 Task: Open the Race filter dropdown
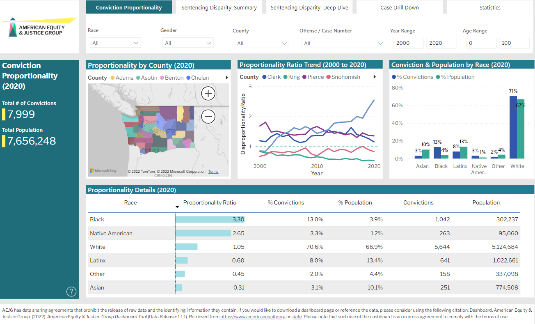click(x=115, y=43)
